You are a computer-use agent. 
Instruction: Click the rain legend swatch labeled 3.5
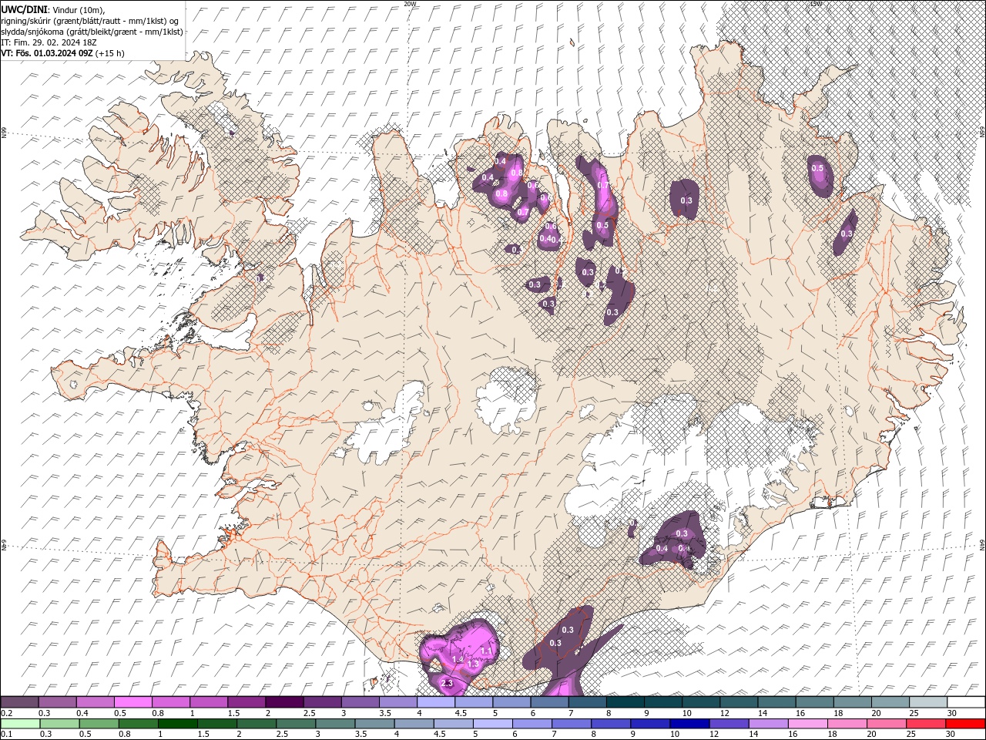[x=374, y=724]
